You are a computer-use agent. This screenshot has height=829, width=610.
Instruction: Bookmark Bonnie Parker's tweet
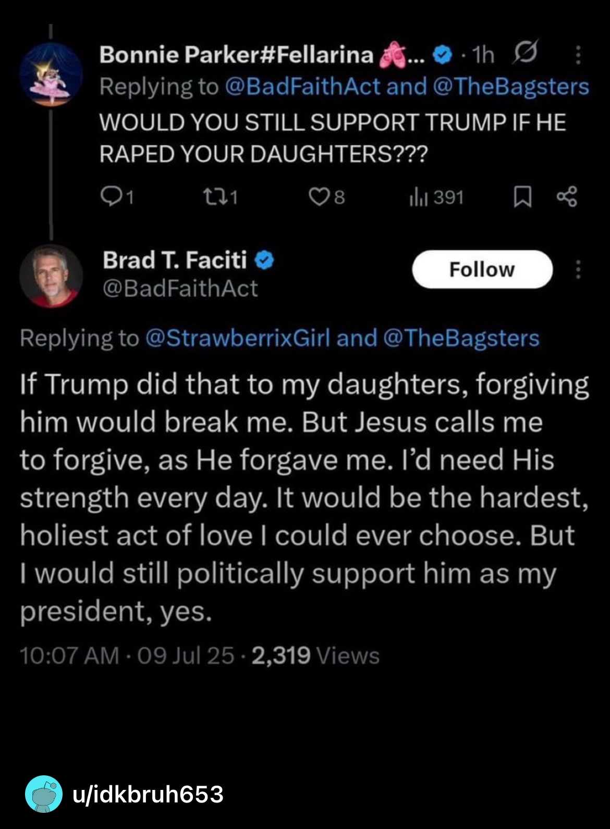click(x=522, y=197)
